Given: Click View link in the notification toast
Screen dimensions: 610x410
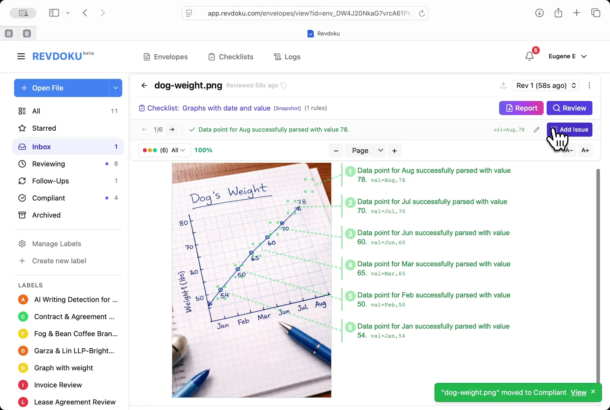Looking at the screenshot, I should click(578, 392).
